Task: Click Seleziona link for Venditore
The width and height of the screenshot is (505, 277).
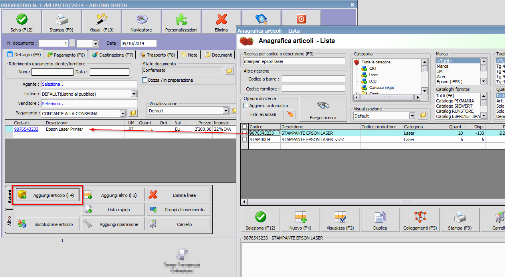Action: pyautogui.click(x=53, y=104)
